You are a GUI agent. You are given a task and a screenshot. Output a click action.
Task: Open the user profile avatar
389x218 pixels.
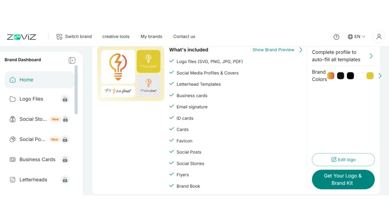pos(379,36)
